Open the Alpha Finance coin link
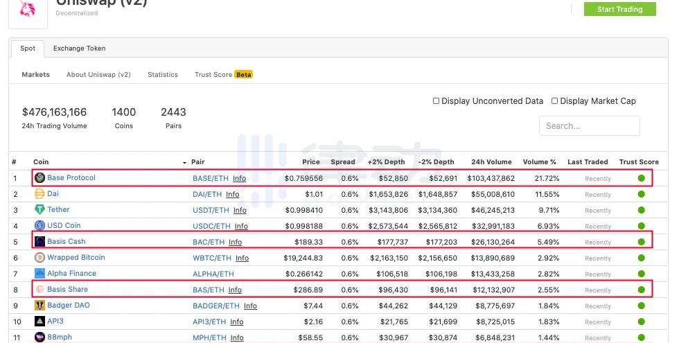Viewport: 679px width, 343px height. (71, 273)
